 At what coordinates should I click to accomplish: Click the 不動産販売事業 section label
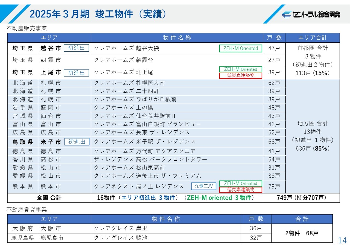tap(27, 28)
